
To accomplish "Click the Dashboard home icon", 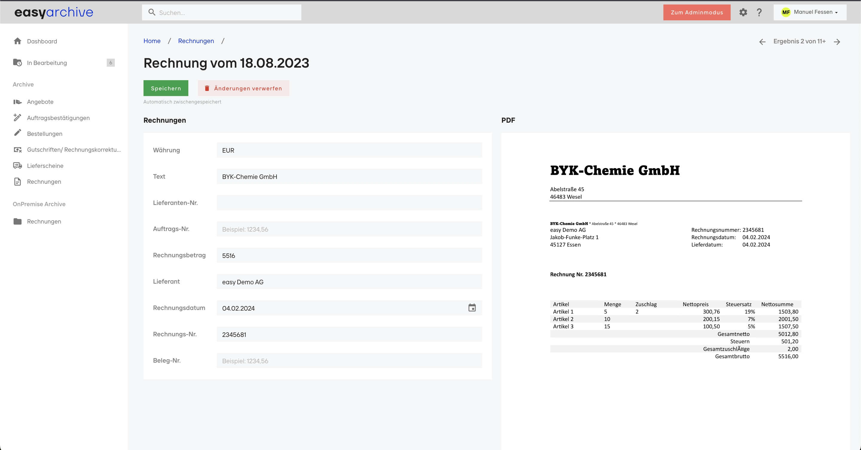I will click(17, 41).
